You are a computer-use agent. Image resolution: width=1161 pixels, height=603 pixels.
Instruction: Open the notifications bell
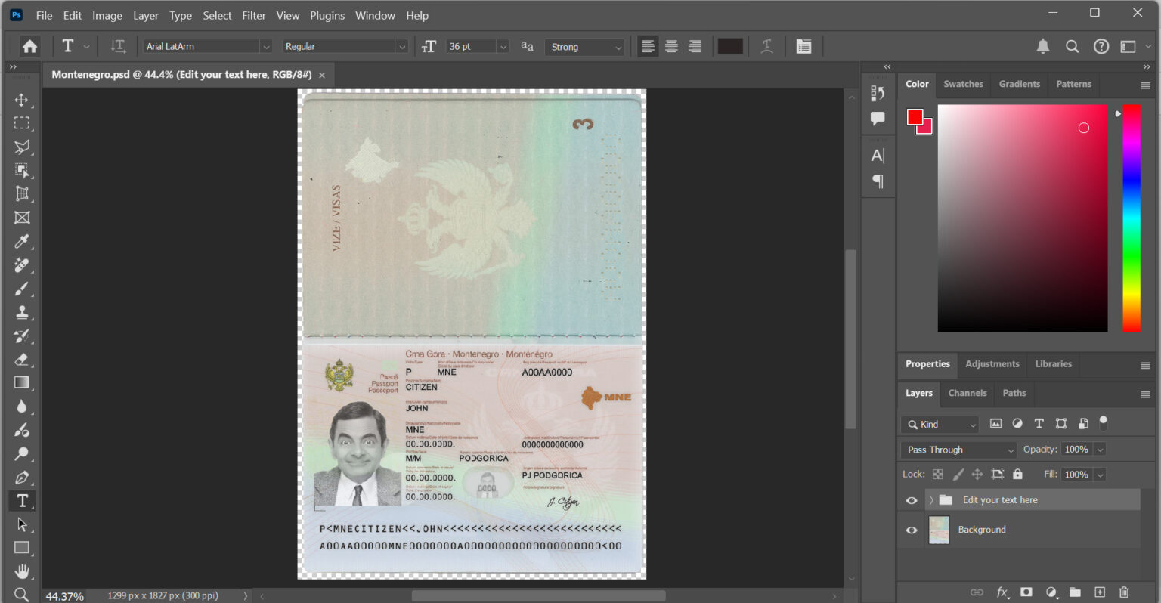1043,46
